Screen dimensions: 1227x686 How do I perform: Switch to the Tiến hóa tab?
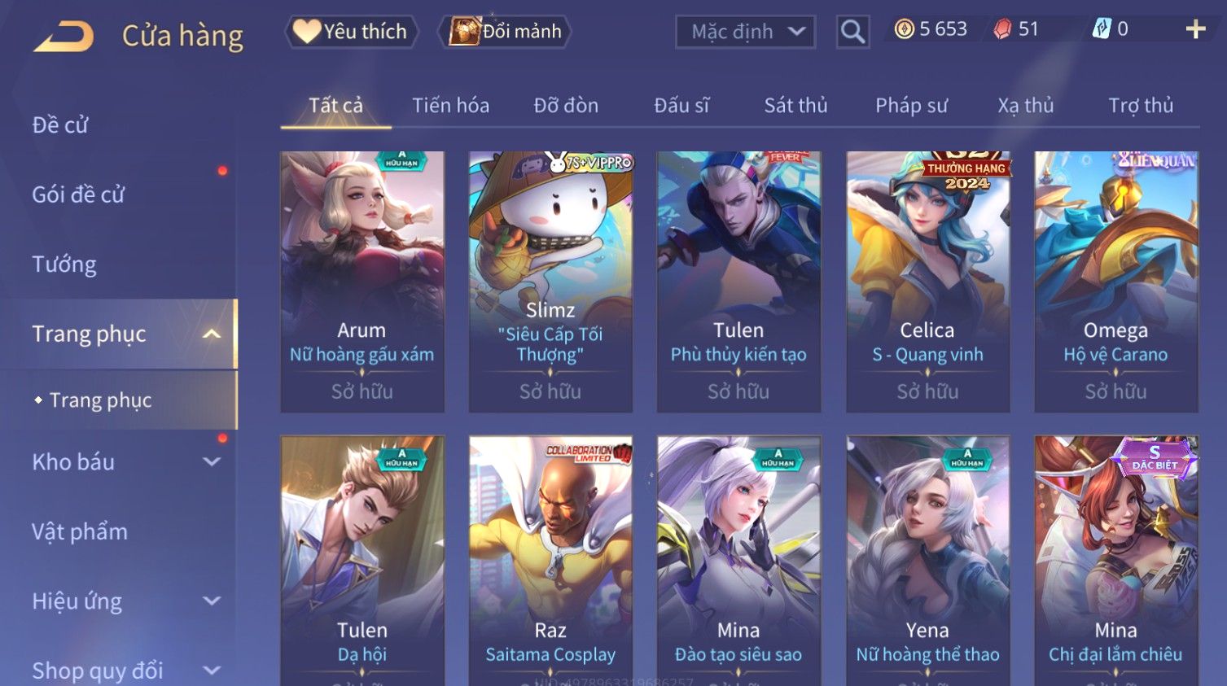(x=450, y=105)
